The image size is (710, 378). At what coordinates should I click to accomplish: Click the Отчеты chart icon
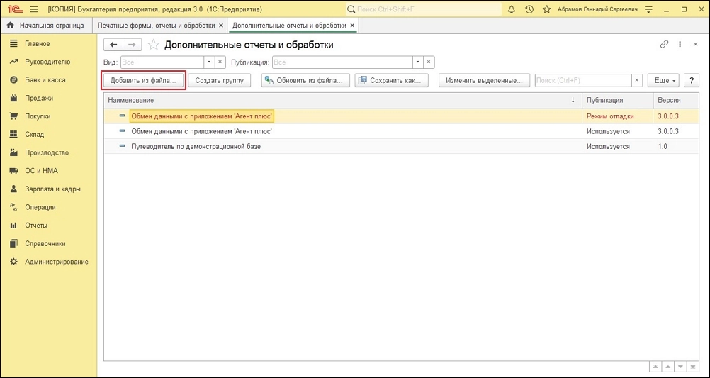pyautogui.click(x=13, y=226)
